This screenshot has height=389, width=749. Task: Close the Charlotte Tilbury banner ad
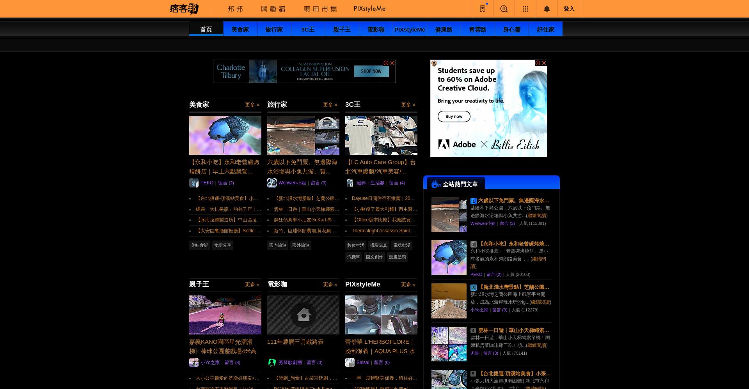coord(392,63)
